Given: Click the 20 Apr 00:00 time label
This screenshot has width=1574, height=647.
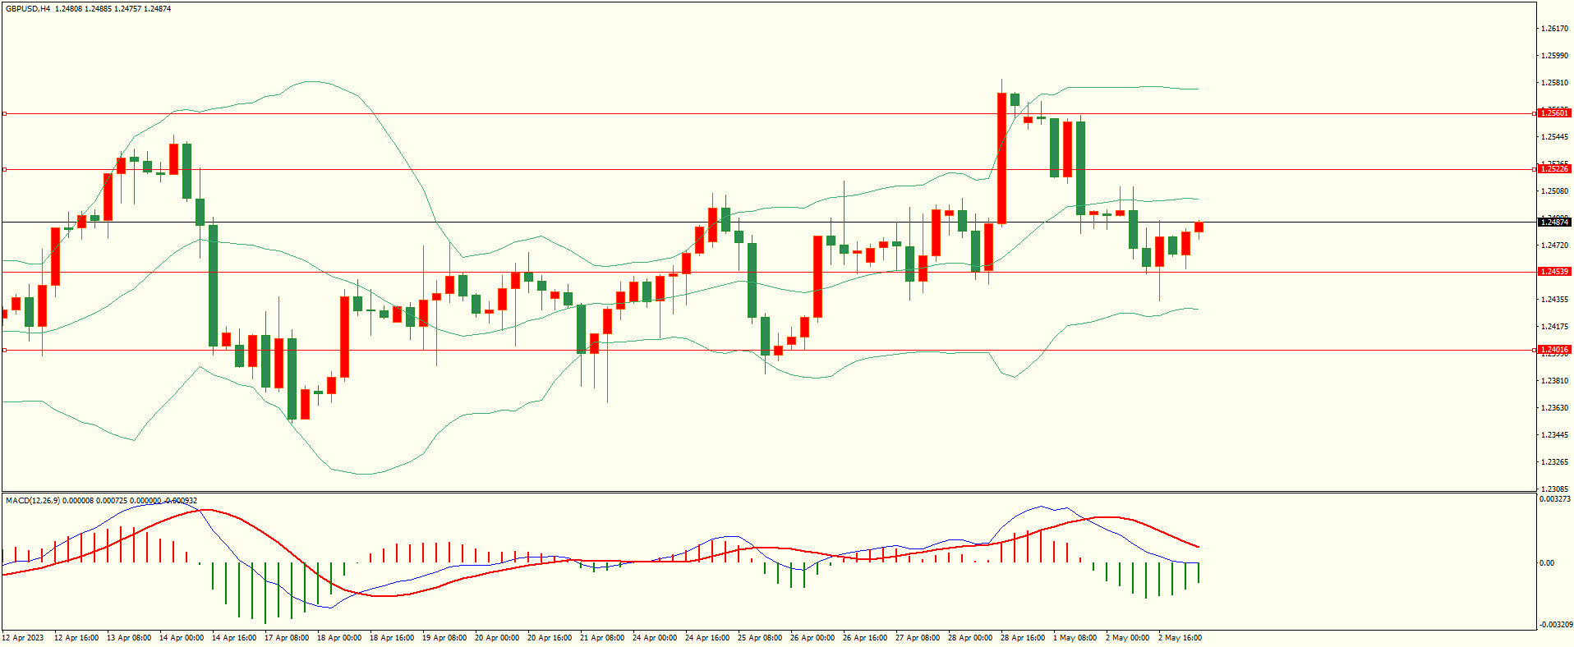Looking at the screenshot, I should 497,638.
